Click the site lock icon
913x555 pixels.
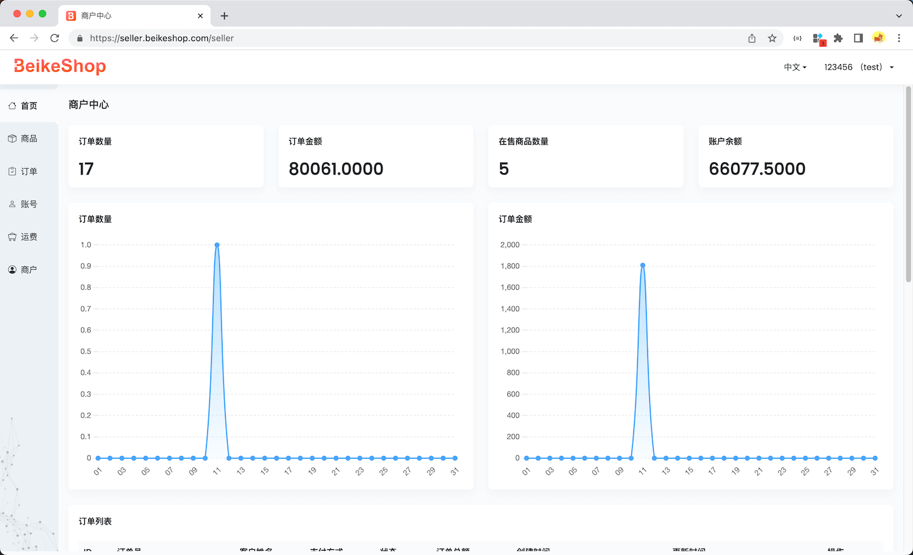click(x=80, y=38)
